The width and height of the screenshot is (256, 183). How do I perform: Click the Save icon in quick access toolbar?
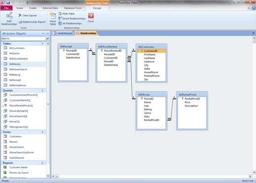(8, 2)
